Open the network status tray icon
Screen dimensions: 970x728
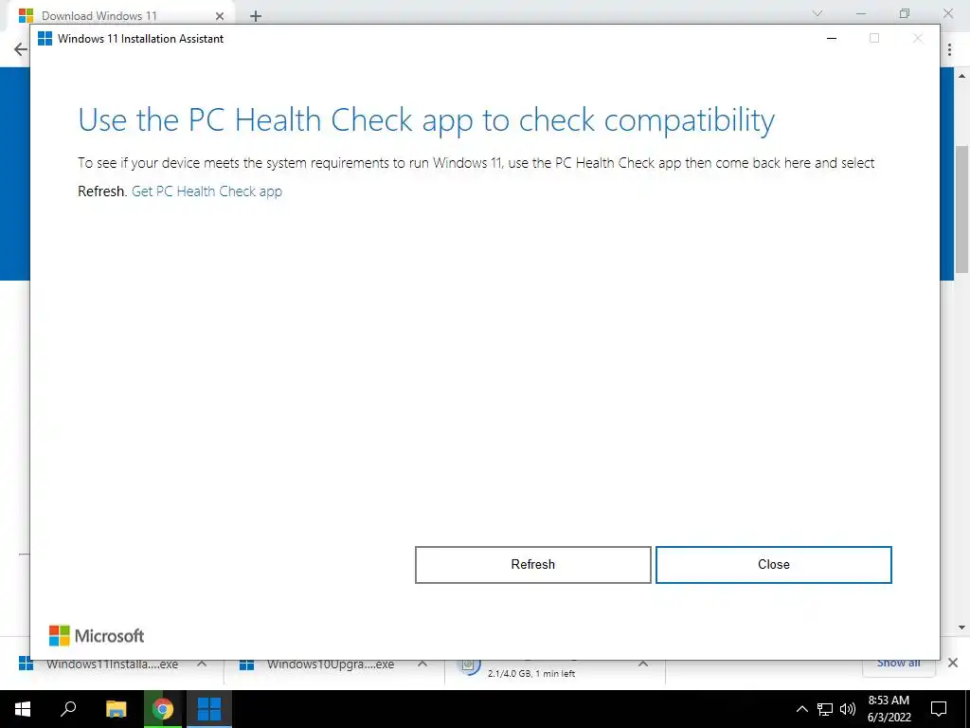pyautogui.click(x=825, y=709)
